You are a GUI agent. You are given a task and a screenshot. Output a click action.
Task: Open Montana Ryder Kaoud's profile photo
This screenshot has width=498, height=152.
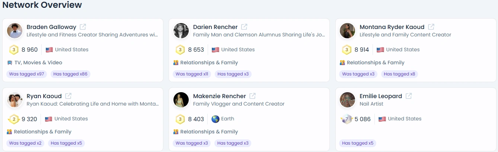348,30
